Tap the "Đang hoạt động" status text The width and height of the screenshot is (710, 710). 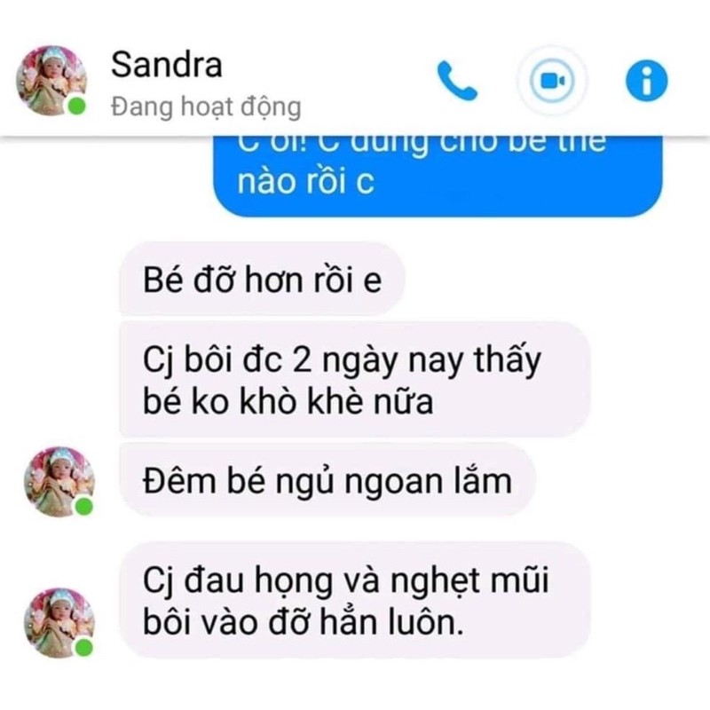click(206, 107)
